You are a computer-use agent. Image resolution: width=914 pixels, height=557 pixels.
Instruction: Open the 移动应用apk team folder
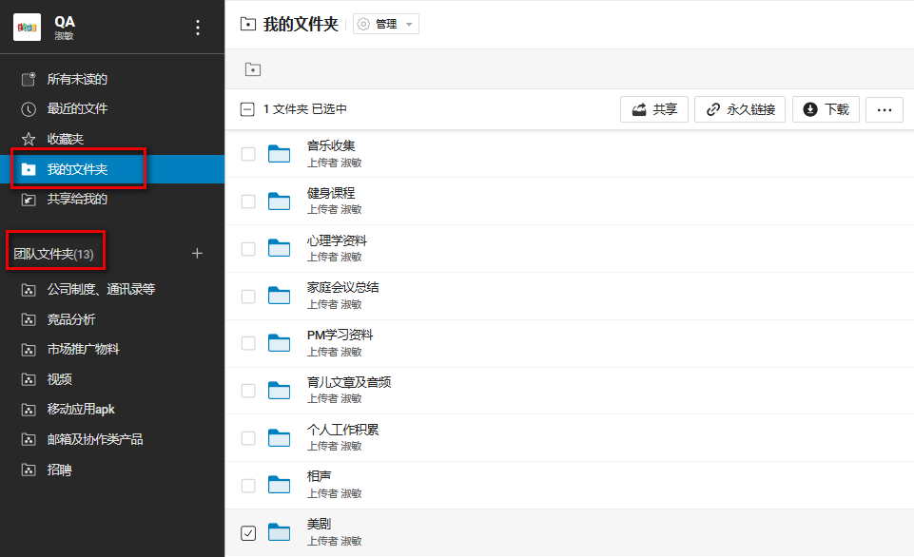tap(83, 408)
